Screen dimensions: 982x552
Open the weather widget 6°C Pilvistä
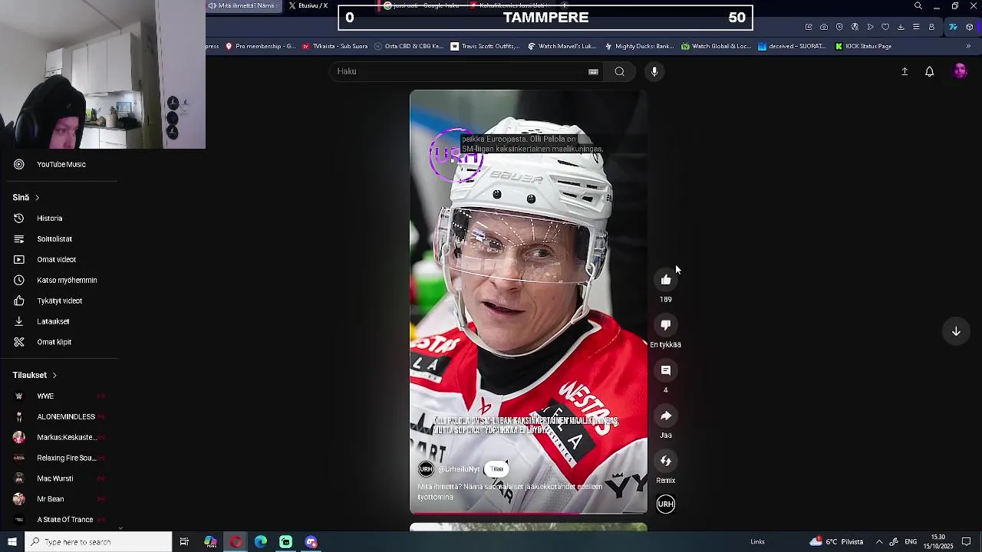tap(837, 542)
